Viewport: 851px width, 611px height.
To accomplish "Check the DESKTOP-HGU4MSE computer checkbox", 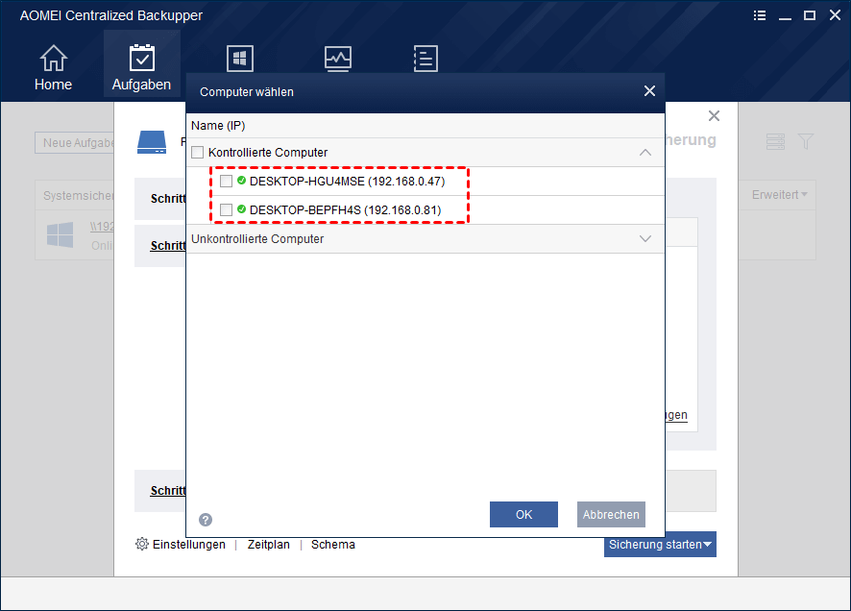I will [x=227, y=182].
